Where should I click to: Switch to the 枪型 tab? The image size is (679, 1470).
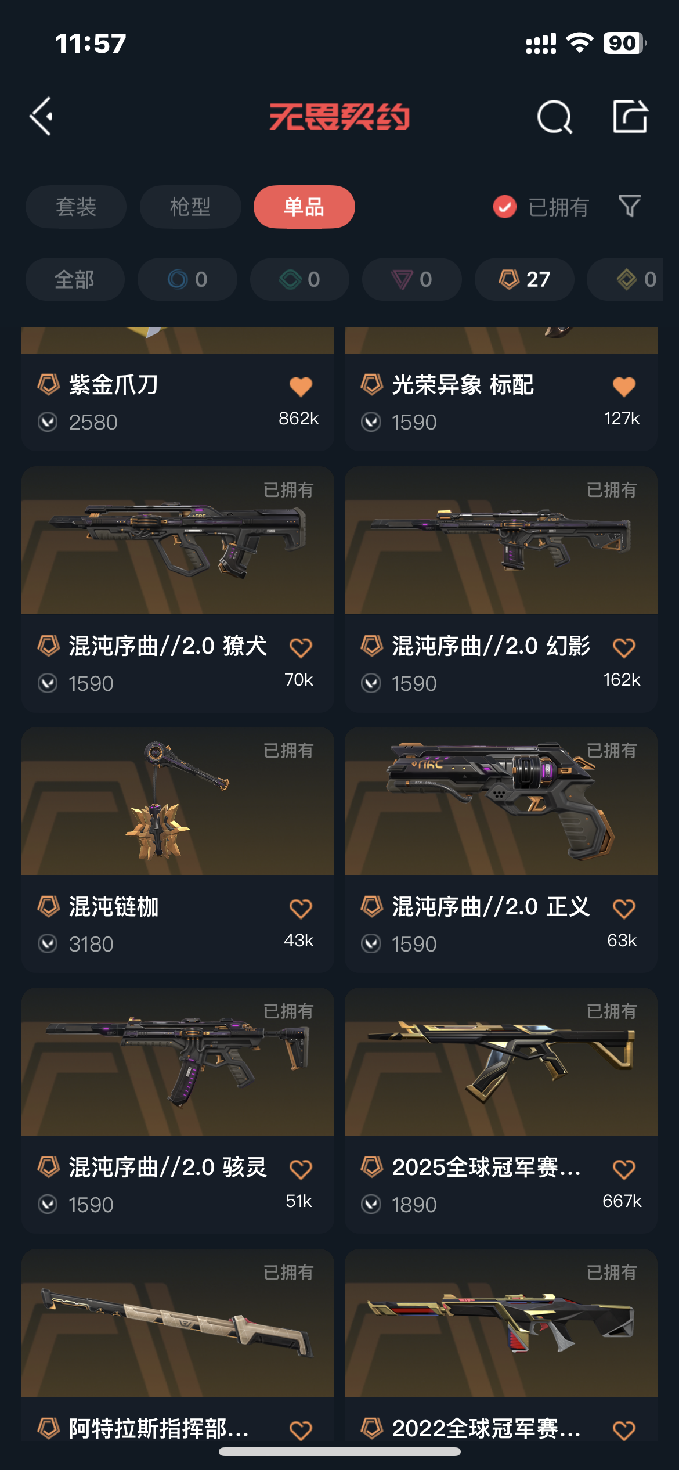tap(190, 207)
